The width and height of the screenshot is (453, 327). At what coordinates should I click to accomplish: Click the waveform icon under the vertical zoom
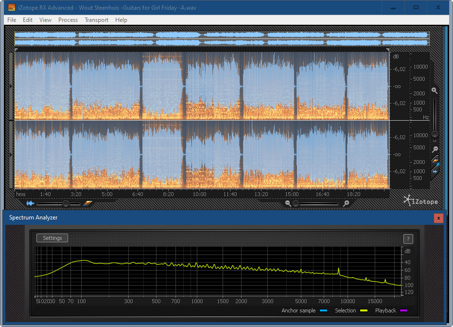click(436, 171)
